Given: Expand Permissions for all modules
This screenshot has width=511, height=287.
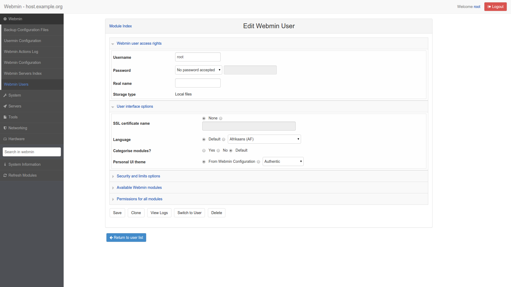Looking at the screenshot, I should pyautogui.click(x=139, y=199).
